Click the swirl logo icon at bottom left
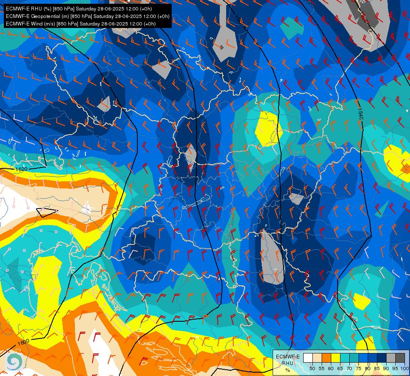Viewport: 410px width, 376px height. click(x=14, y=361)
